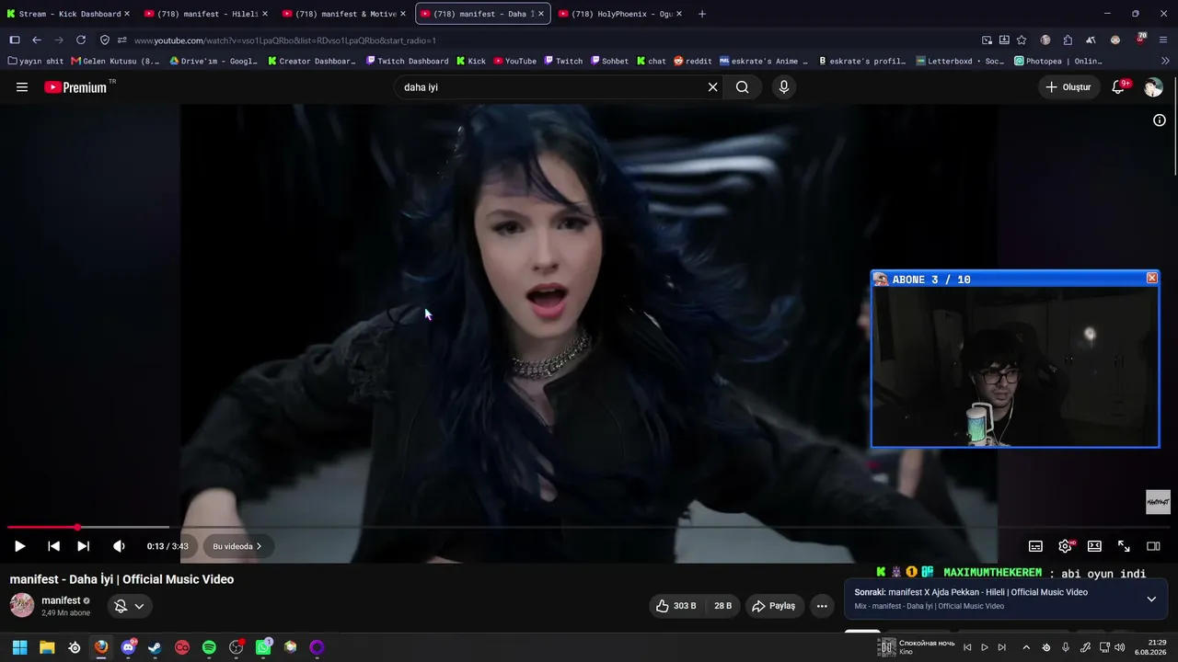Open WhatsApp from the taskbar
Image resolution: width=1178 pixels, height=662 pixels.
click(264, 647)
